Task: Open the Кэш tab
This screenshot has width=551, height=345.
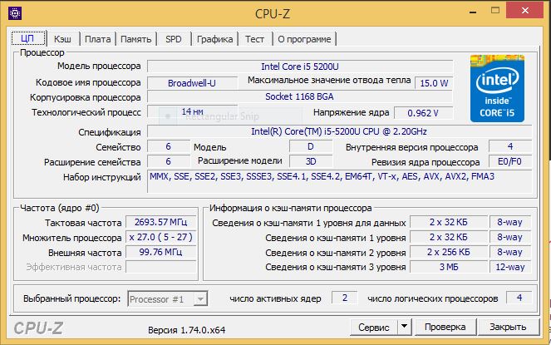Action: (62, 39)
